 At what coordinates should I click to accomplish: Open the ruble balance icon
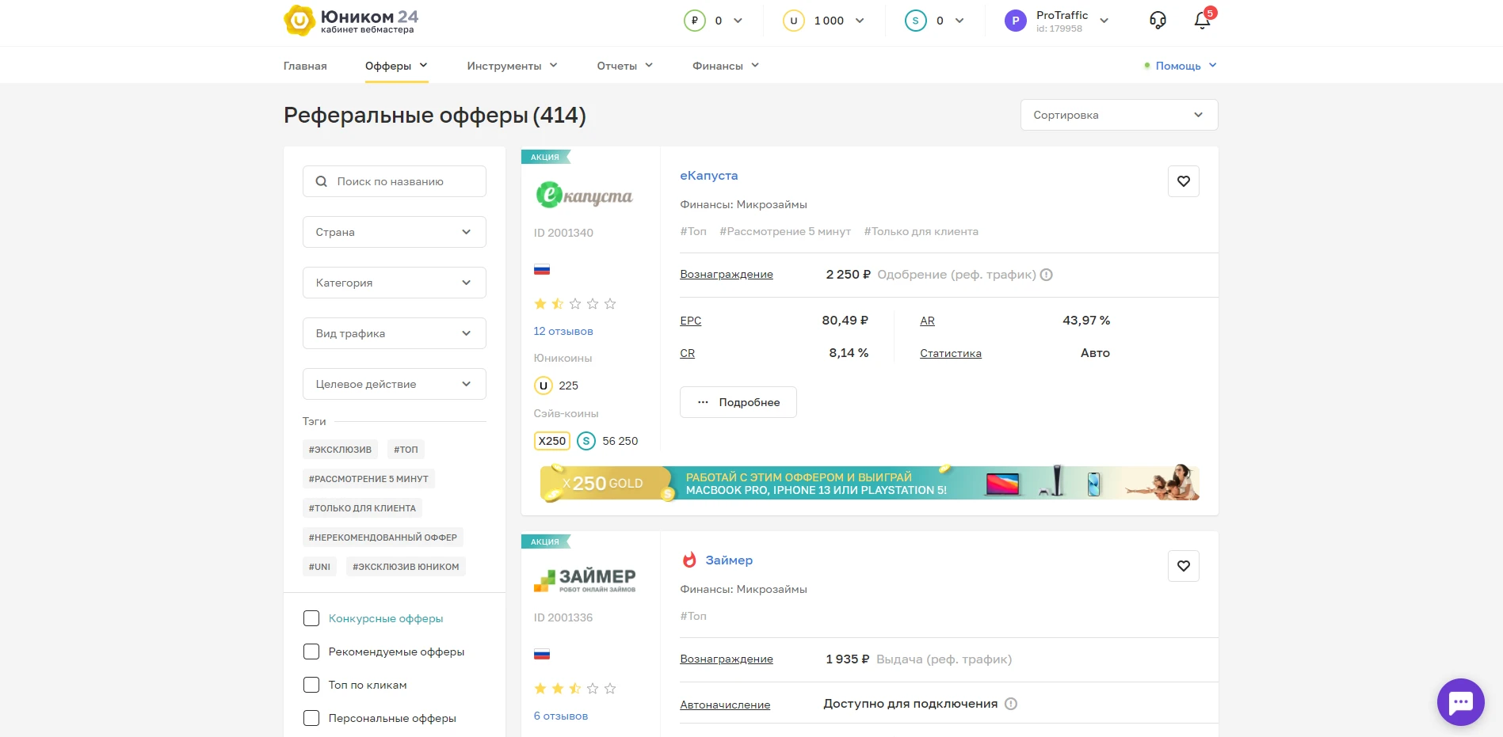[694, 21]
